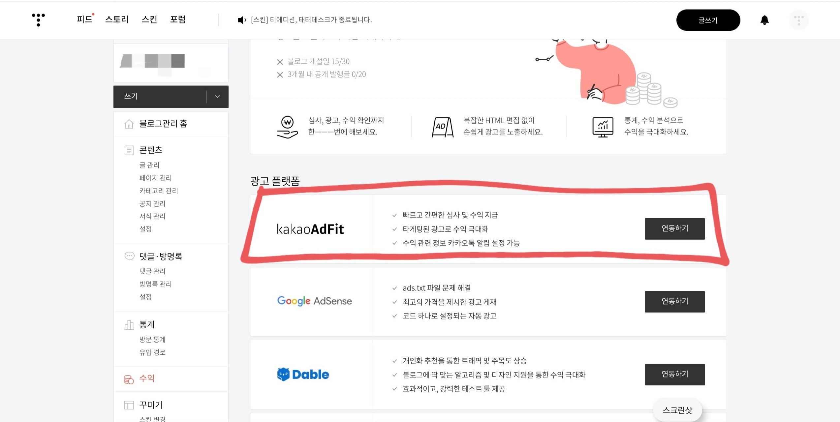Image resolution: width=840 pixels, height=422 pixels.
Task: Open 방문 통계
Action: coord(152,340)
